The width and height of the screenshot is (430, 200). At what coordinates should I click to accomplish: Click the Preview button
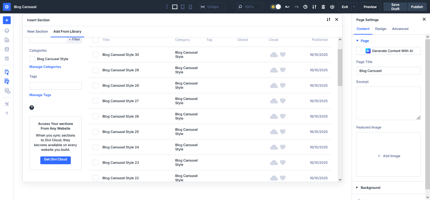370,7
